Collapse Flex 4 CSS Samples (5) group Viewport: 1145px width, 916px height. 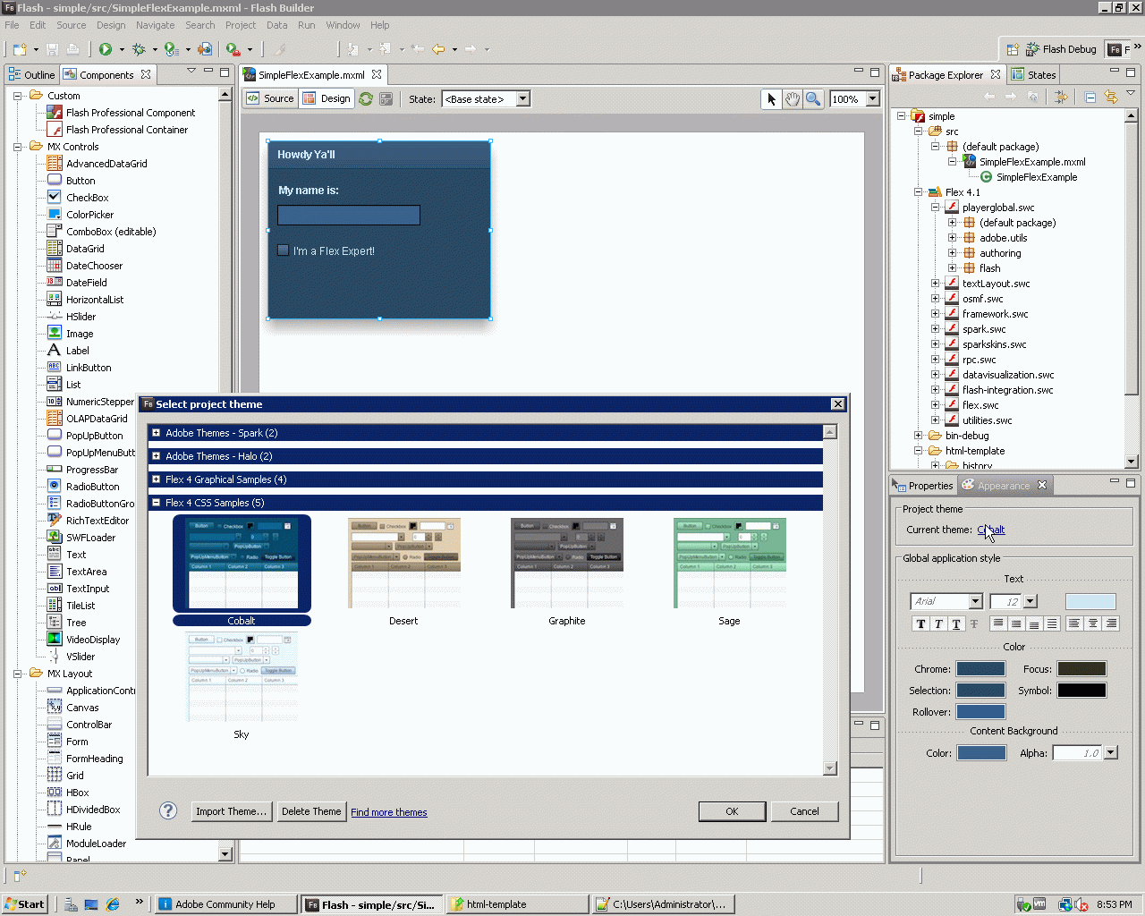click(x=156, y=503)
